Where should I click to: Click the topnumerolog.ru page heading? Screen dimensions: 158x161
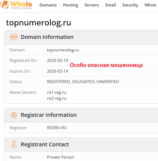[39, 23]
